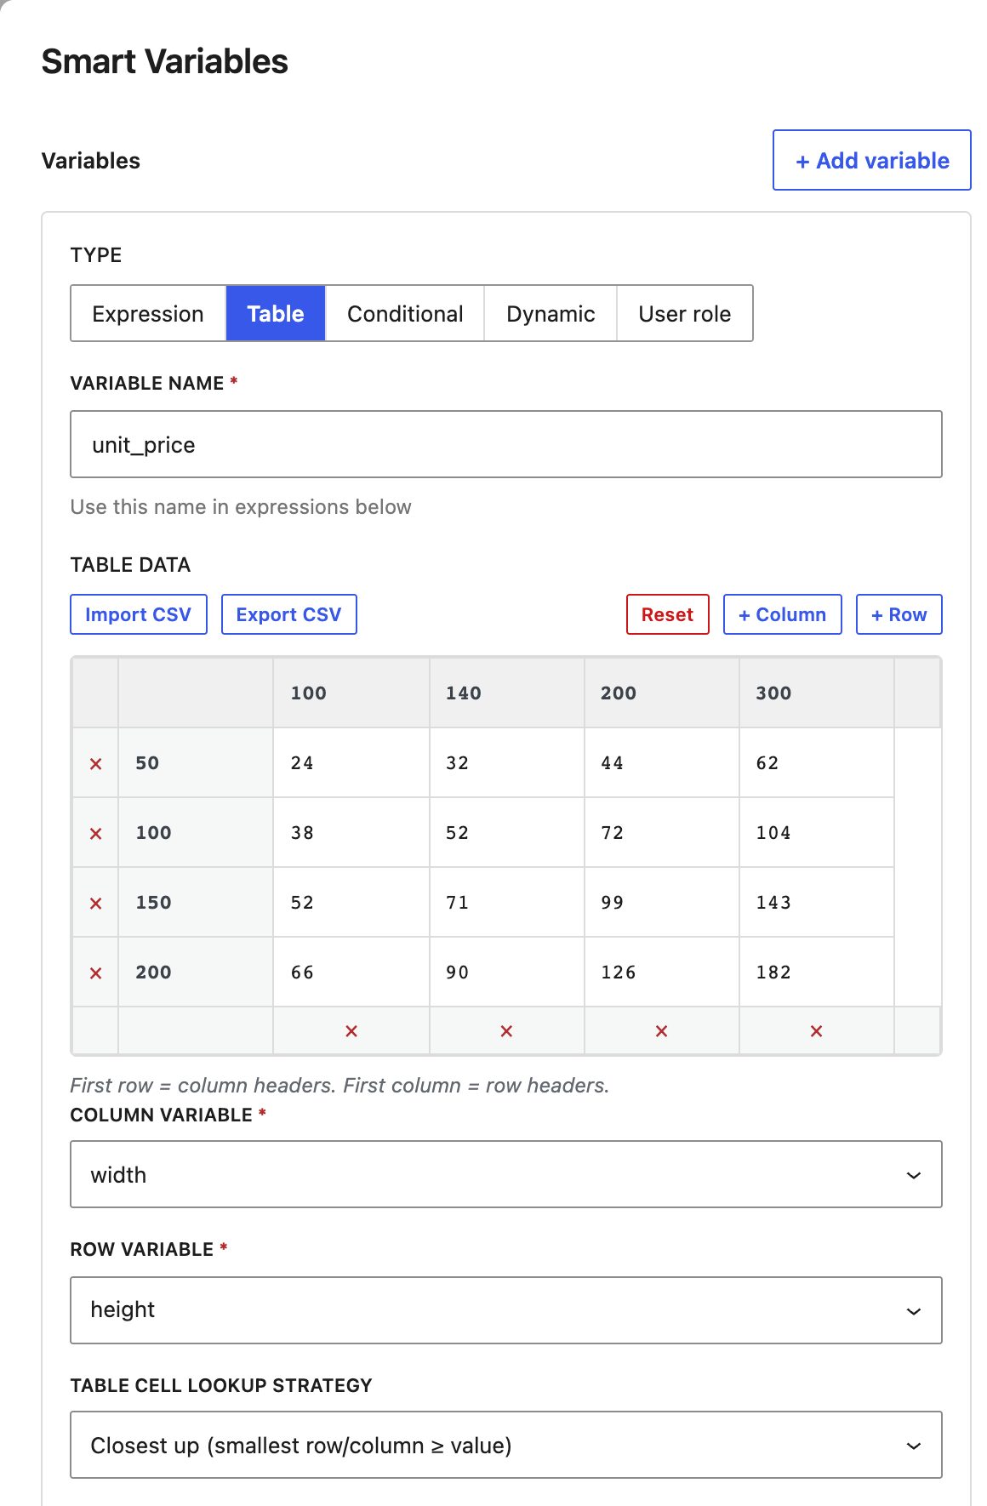Click the table cell containing 62
The height and width of the screenshot is (1506, 987).
(x=816, y=763)
